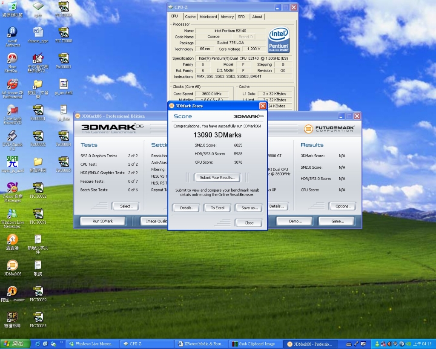Select the Pic00005 image icon
The height and width of the screenshot is (349, 436).
64,164
